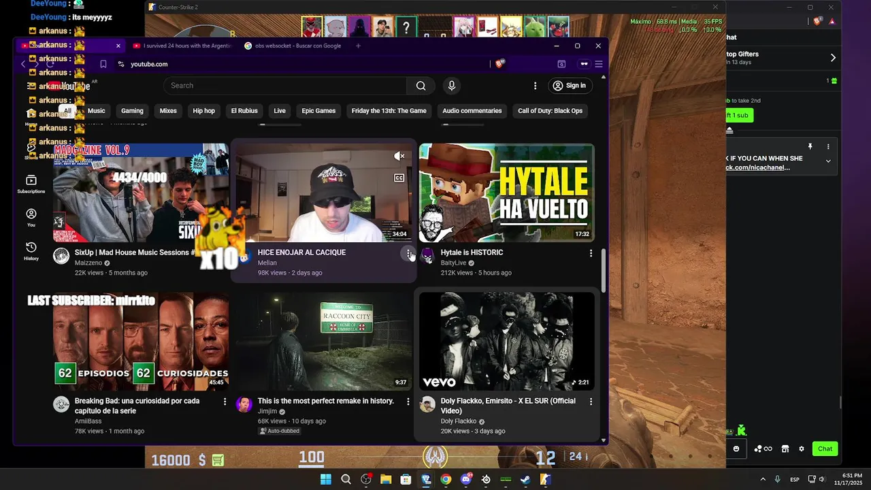Click into the YouTube Search field

pyautogui.click(x=285, y=86)
